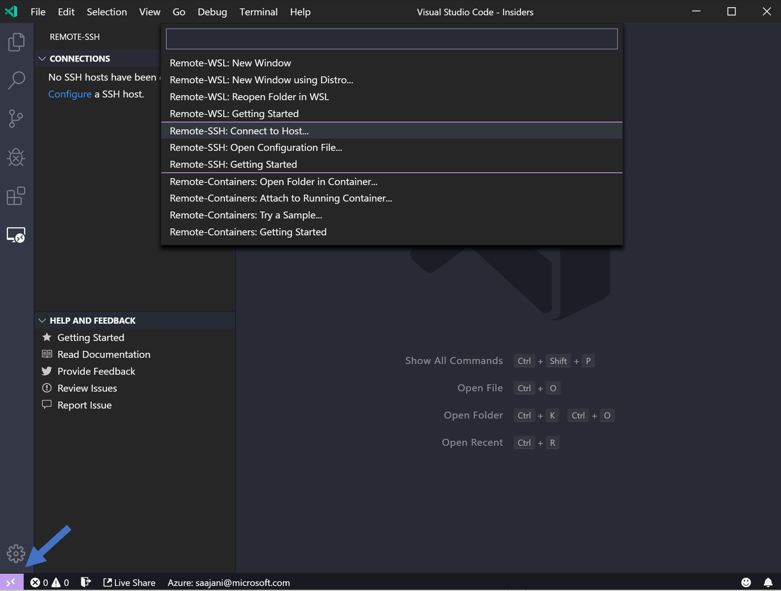Start a Live Share session

[129, 582]
